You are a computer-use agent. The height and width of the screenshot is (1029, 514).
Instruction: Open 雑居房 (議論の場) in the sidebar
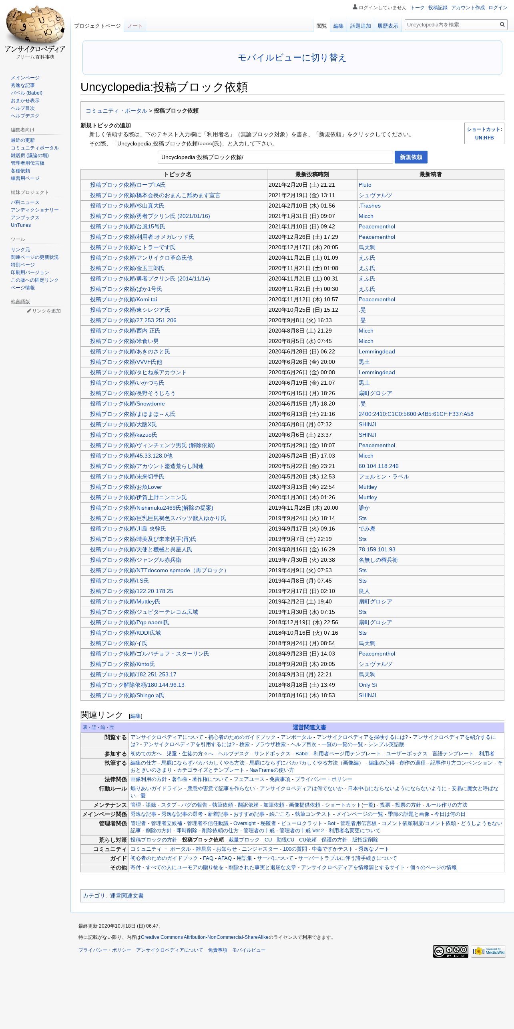[30, 155]
